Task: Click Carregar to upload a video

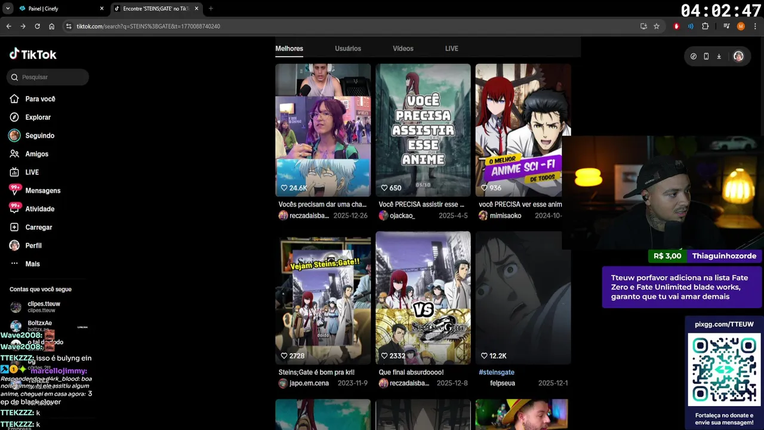Action: click(31, 228)
